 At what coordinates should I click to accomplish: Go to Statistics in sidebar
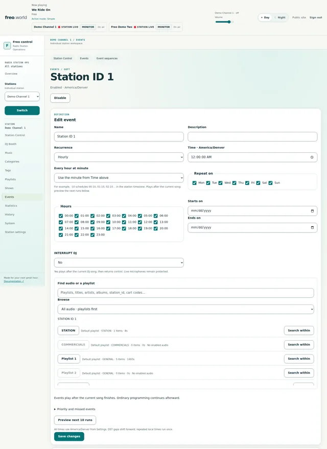(11, 206)
